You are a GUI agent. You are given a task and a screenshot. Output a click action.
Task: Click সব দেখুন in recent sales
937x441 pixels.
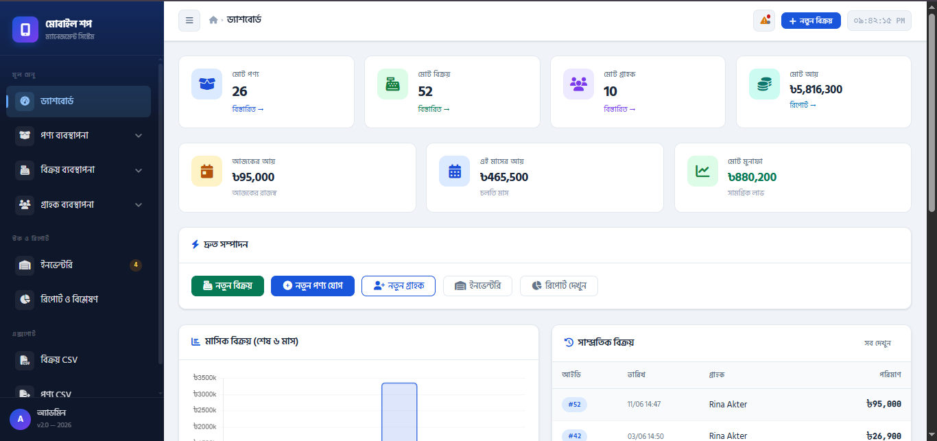pyautogui.click(x=877, y=343)
